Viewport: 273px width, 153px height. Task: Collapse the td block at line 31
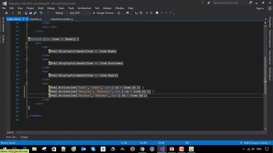pos(26,59)
